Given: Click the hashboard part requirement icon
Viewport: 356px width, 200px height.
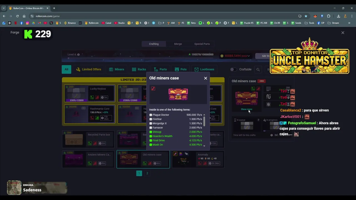Looking at the screenshot, I should [268, 89].
